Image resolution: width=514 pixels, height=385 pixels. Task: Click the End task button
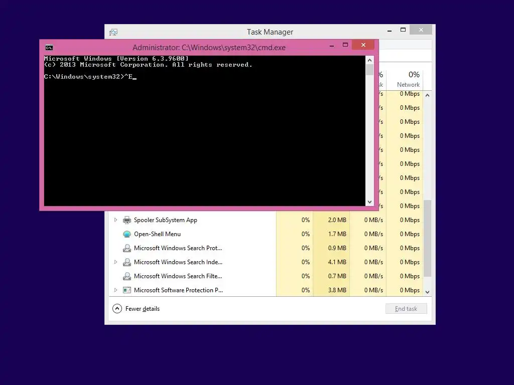(406, 309)
